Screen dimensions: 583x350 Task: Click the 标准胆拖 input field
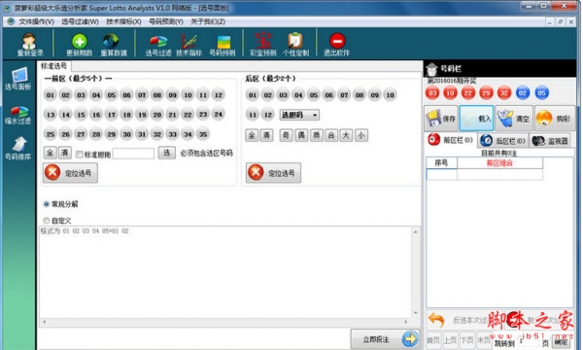[x=133, y=154]
